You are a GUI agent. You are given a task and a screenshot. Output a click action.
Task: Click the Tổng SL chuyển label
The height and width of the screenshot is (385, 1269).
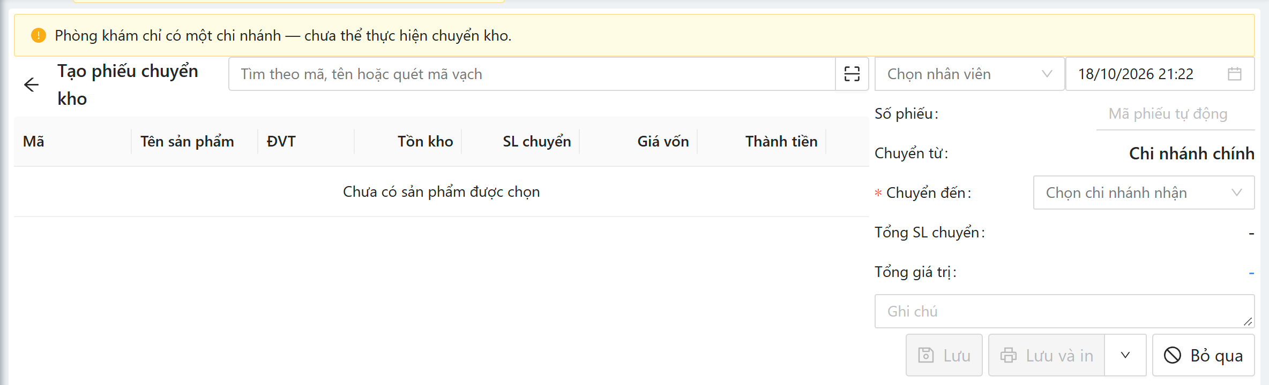click(x=930, y=232)
